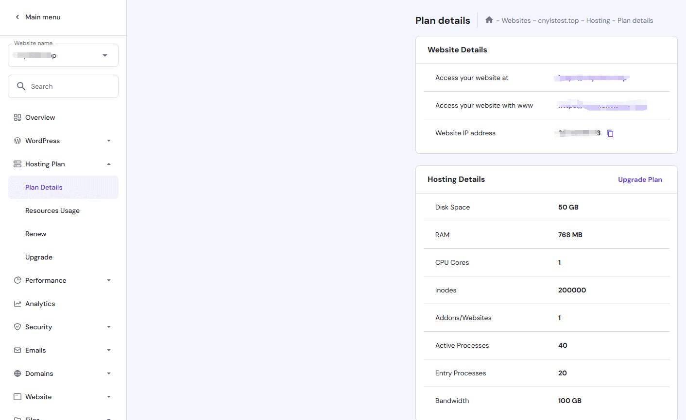
Task: Select Renew in Hosting Plan menu
Action: [x=36, y=234]
